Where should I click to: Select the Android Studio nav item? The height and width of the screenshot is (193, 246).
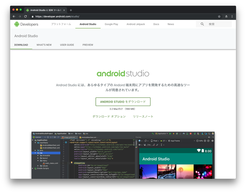pos(88,24)
